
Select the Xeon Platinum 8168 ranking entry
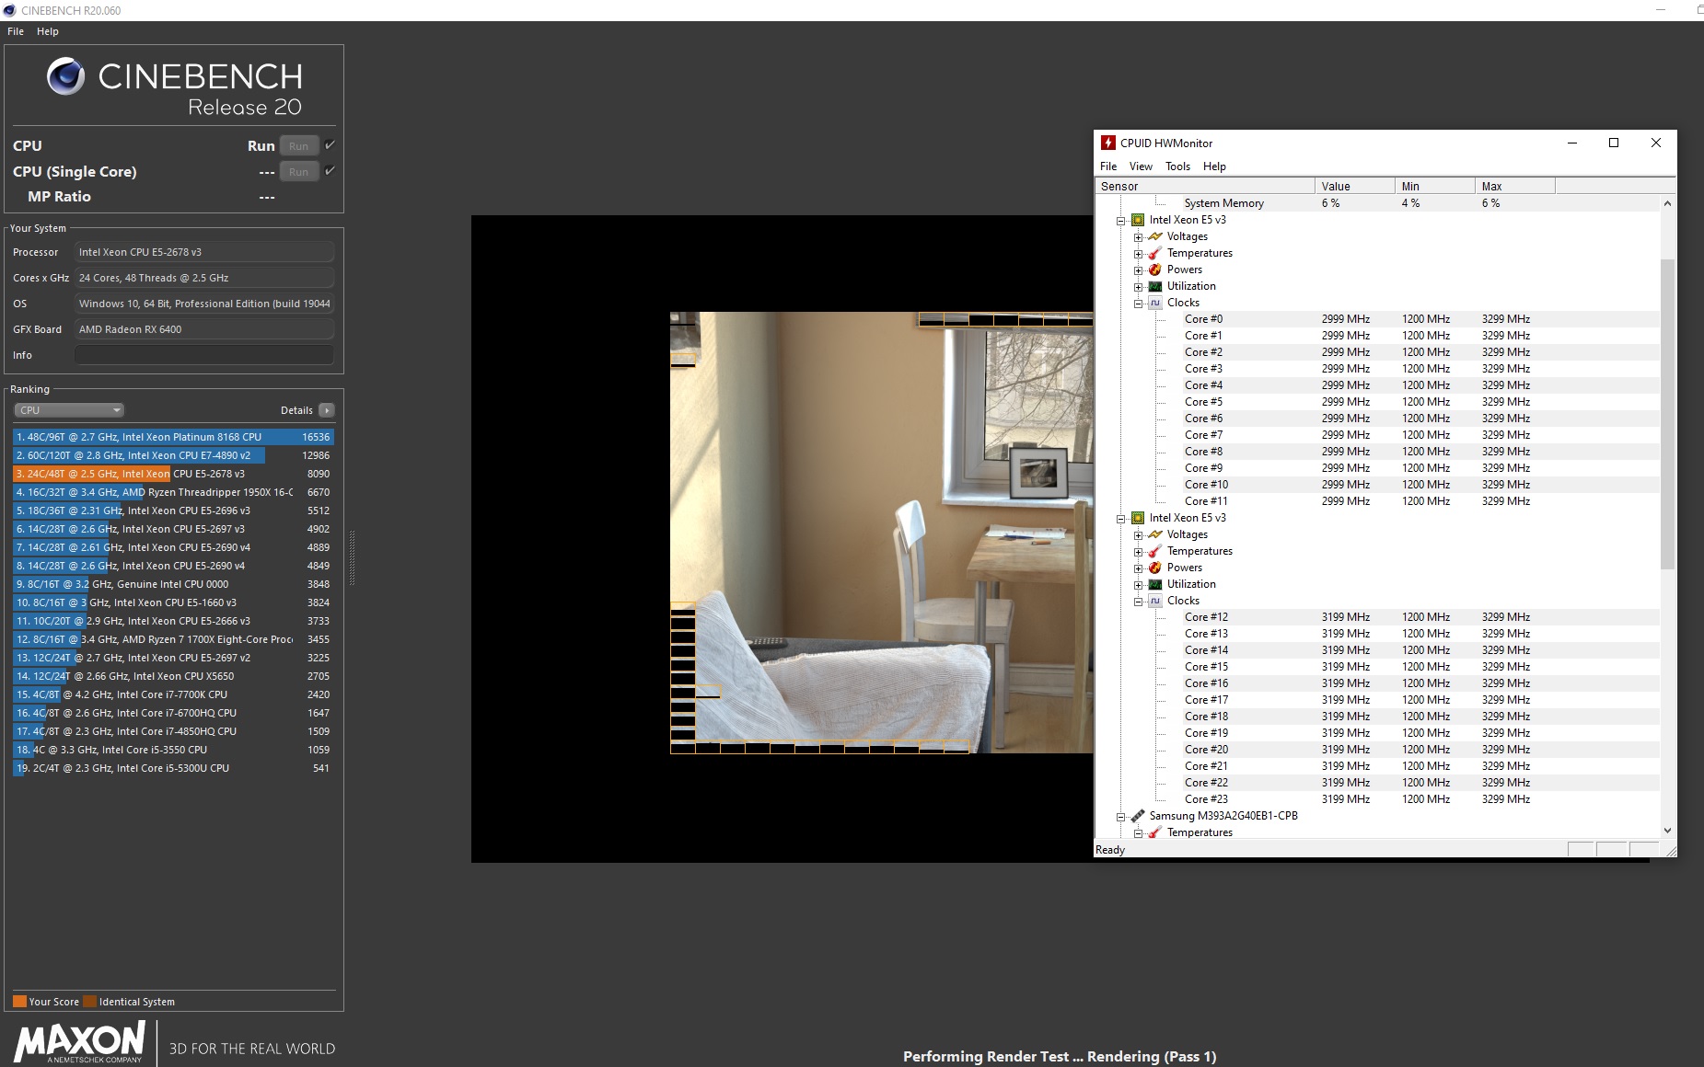point(173,437)
